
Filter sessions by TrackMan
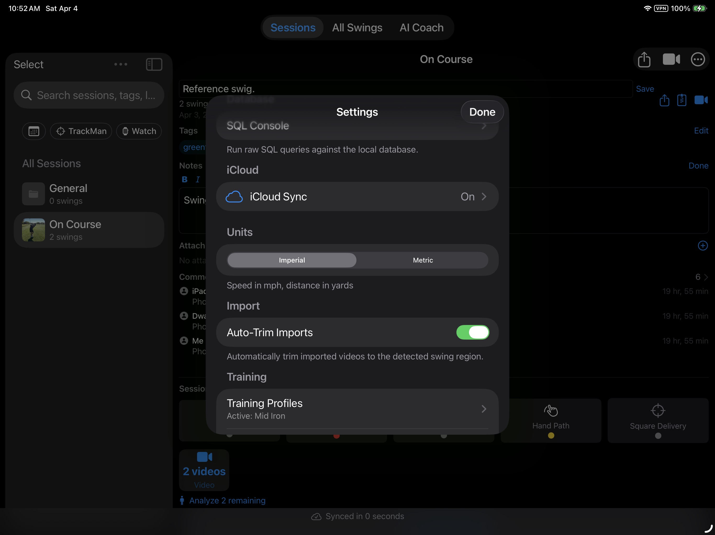81,131
